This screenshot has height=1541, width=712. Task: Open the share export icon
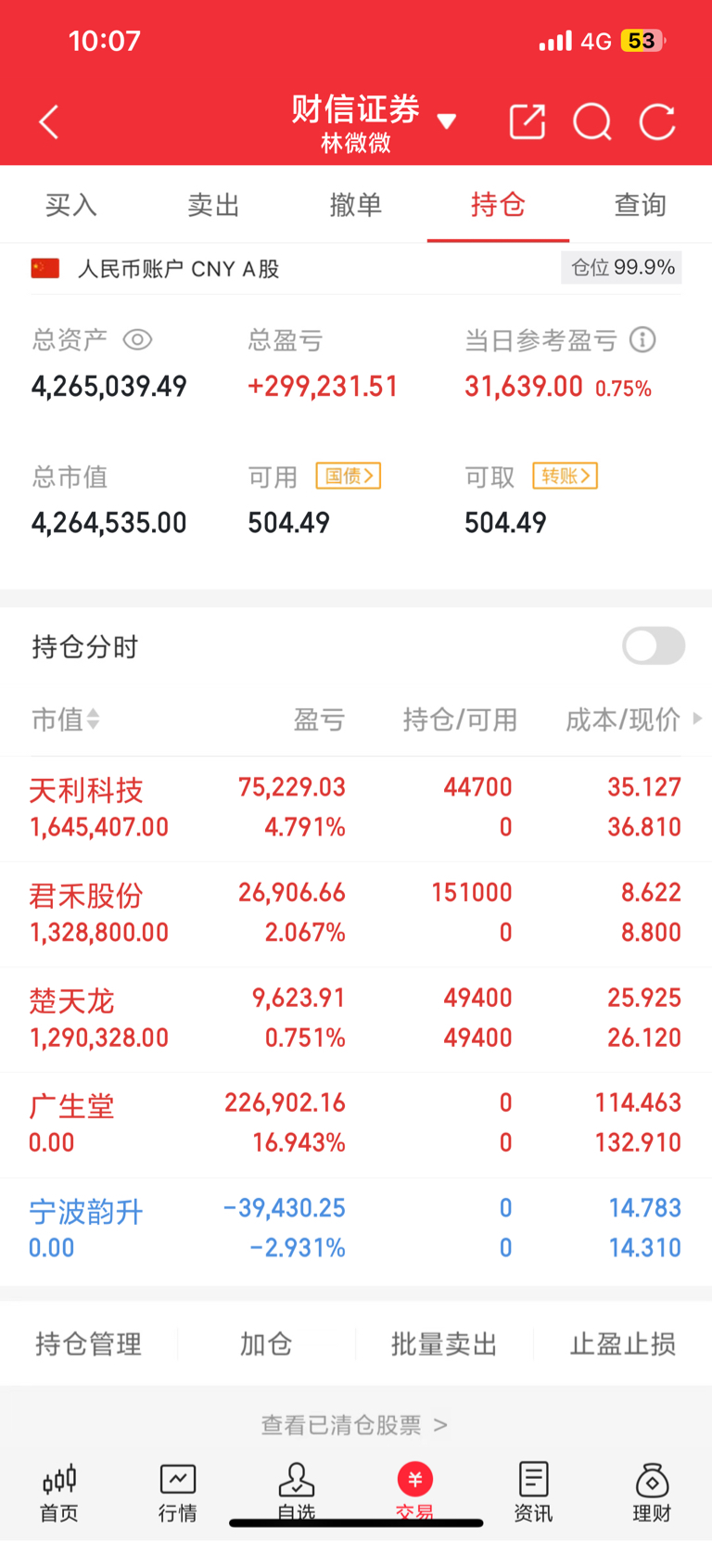pos(528,121)
